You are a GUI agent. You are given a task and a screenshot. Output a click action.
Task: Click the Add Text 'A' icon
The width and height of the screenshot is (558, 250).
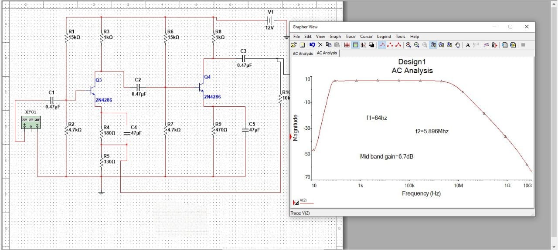tap(468, 45)
